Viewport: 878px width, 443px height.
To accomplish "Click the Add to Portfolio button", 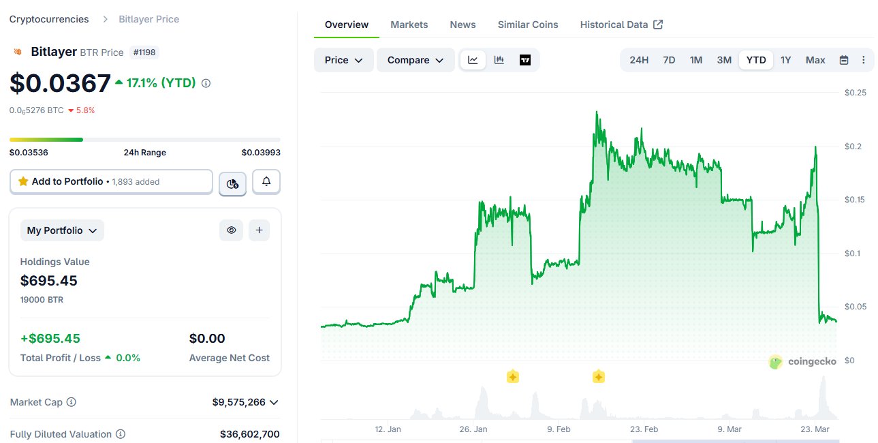I will click(x=111, y=181).
